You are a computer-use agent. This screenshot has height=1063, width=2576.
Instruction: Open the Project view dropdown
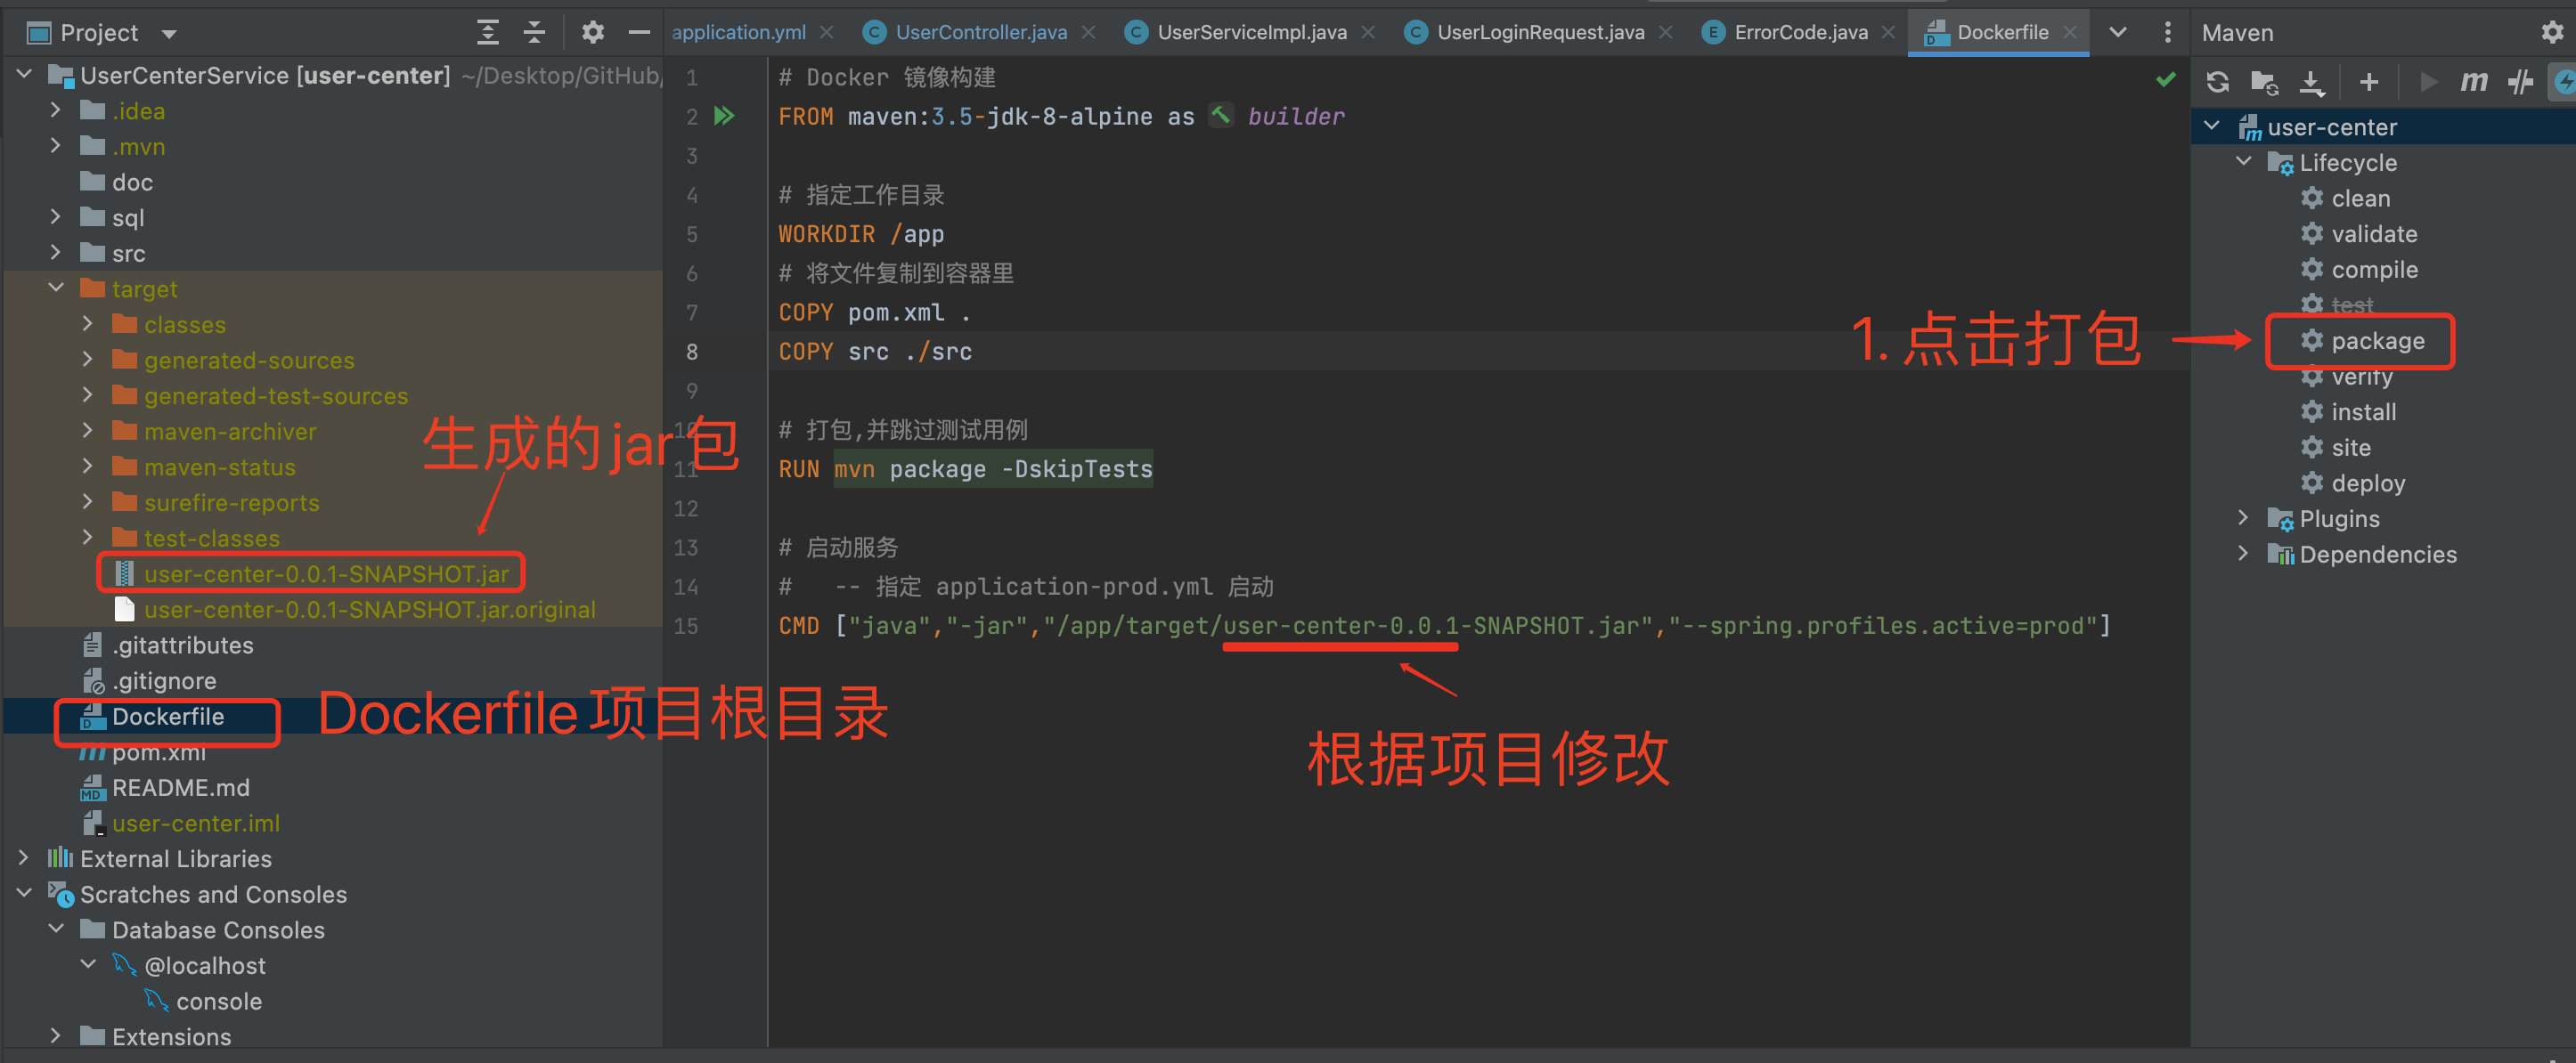[x=168, y=32]
